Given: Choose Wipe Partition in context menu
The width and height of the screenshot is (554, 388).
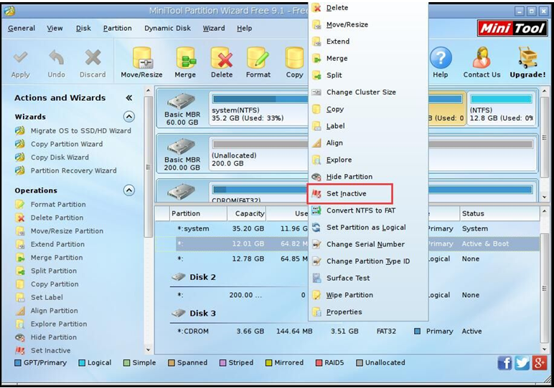Looking at the screenshot, I should 368,296.
